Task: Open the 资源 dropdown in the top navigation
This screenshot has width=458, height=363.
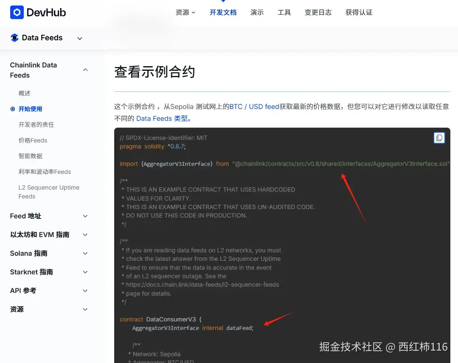Action: (x=185, y=12)
